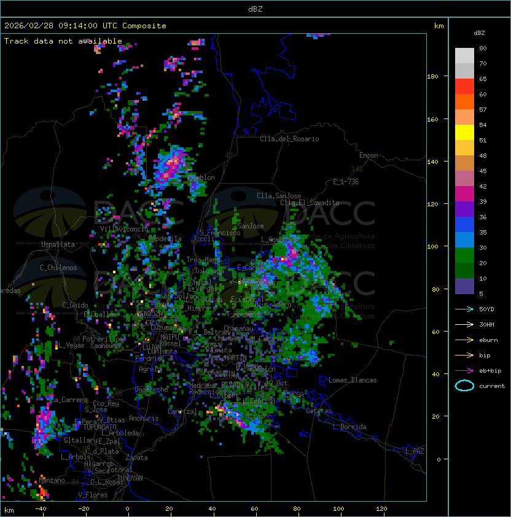Click the white 30HM arrow icon
511x517 pixels.
click(x=464, y=324)
